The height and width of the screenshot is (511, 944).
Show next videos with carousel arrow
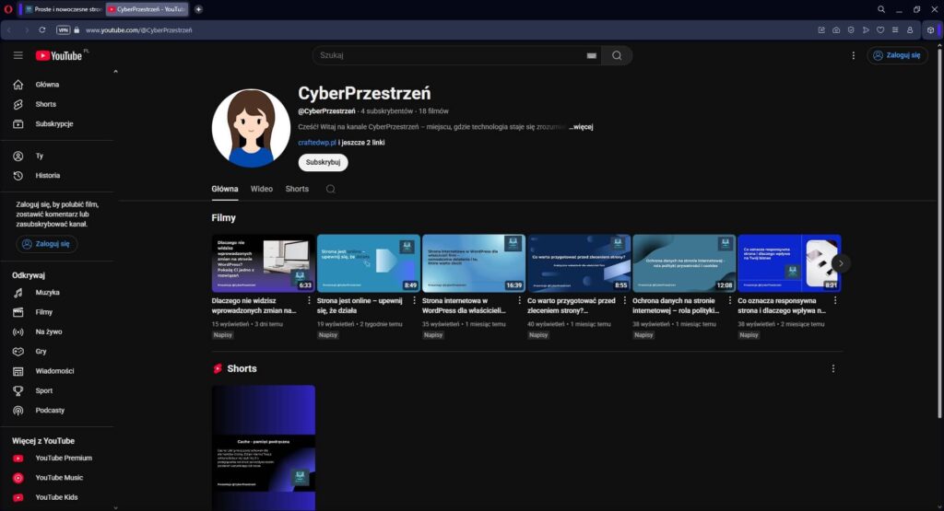(x=841, y=263)
